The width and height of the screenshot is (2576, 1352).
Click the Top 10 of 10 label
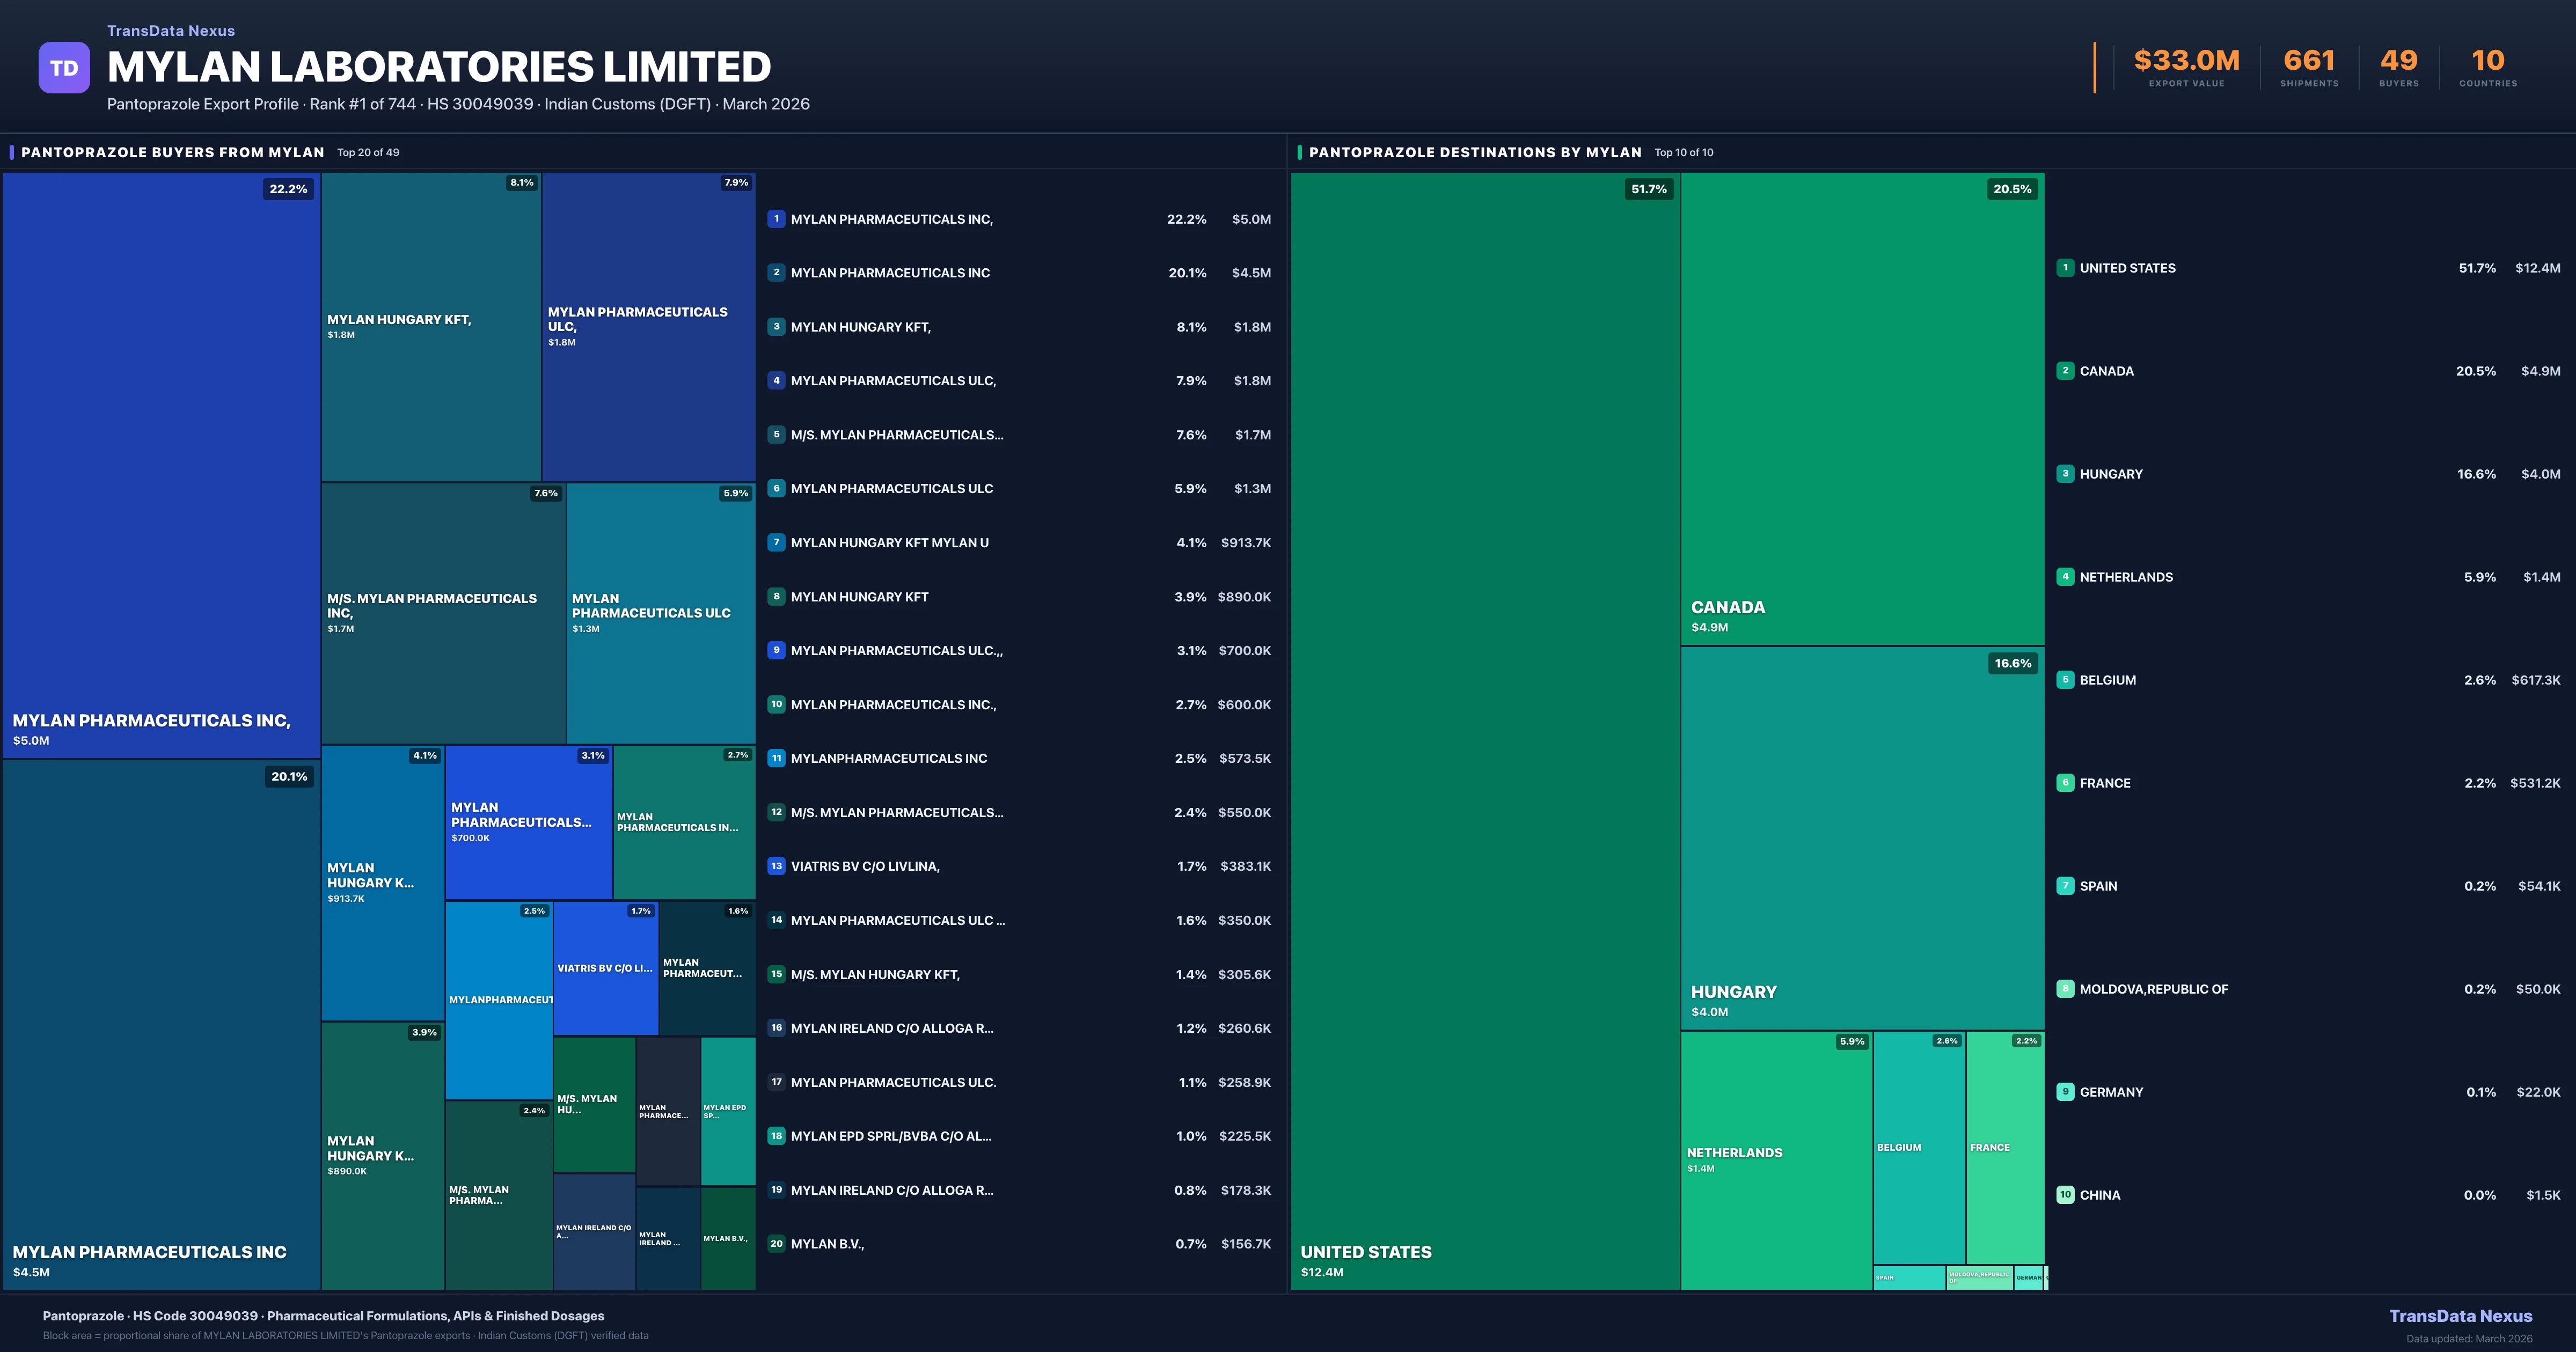click(x=1685, y=153)
